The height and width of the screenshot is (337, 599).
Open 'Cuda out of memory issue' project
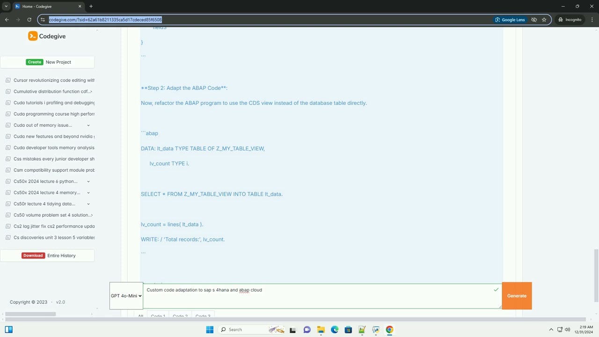(43, 125)
